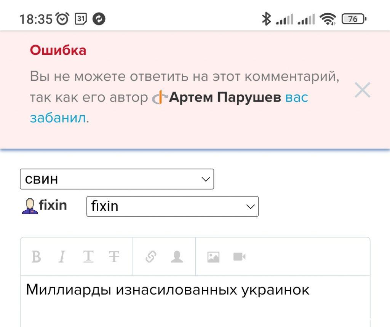Image resolution: width=390 pixels, height=327 pixels.
Task: Toggle italic text formatting icon
Action: pyautogui.click(x=62, y=257)
